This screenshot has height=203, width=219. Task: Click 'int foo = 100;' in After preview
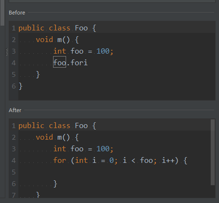[x=83, y=149]
